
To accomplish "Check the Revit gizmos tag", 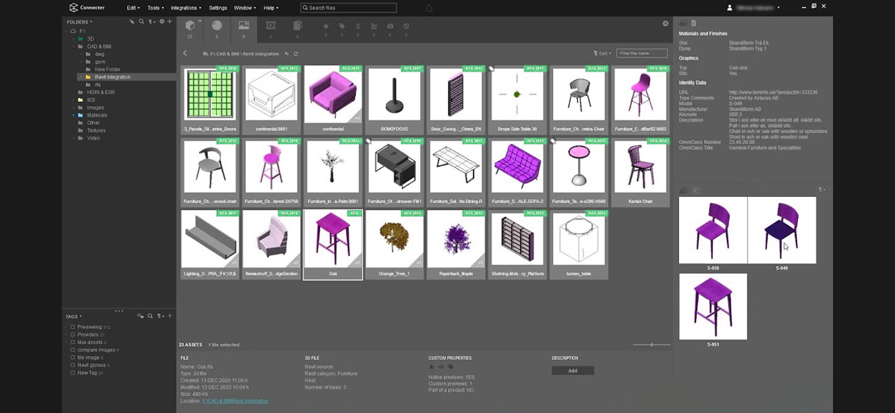I will coord(73,366).
